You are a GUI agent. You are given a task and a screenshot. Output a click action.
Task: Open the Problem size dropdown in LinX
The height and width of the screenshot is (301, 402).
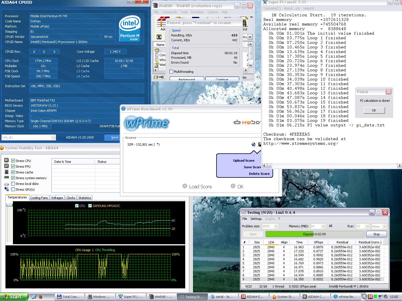[276, 226]
